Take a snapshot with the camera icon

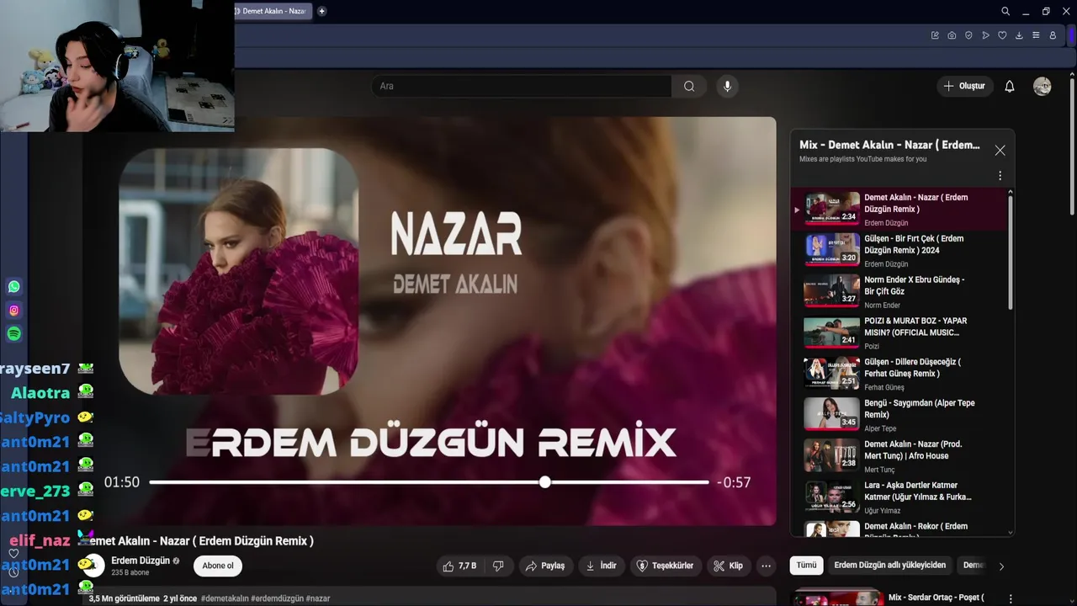click(x=952, y=35)
